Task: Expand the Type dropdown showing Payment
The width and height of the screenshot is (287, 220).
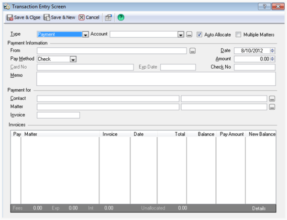Action: [x=85, y=34]
